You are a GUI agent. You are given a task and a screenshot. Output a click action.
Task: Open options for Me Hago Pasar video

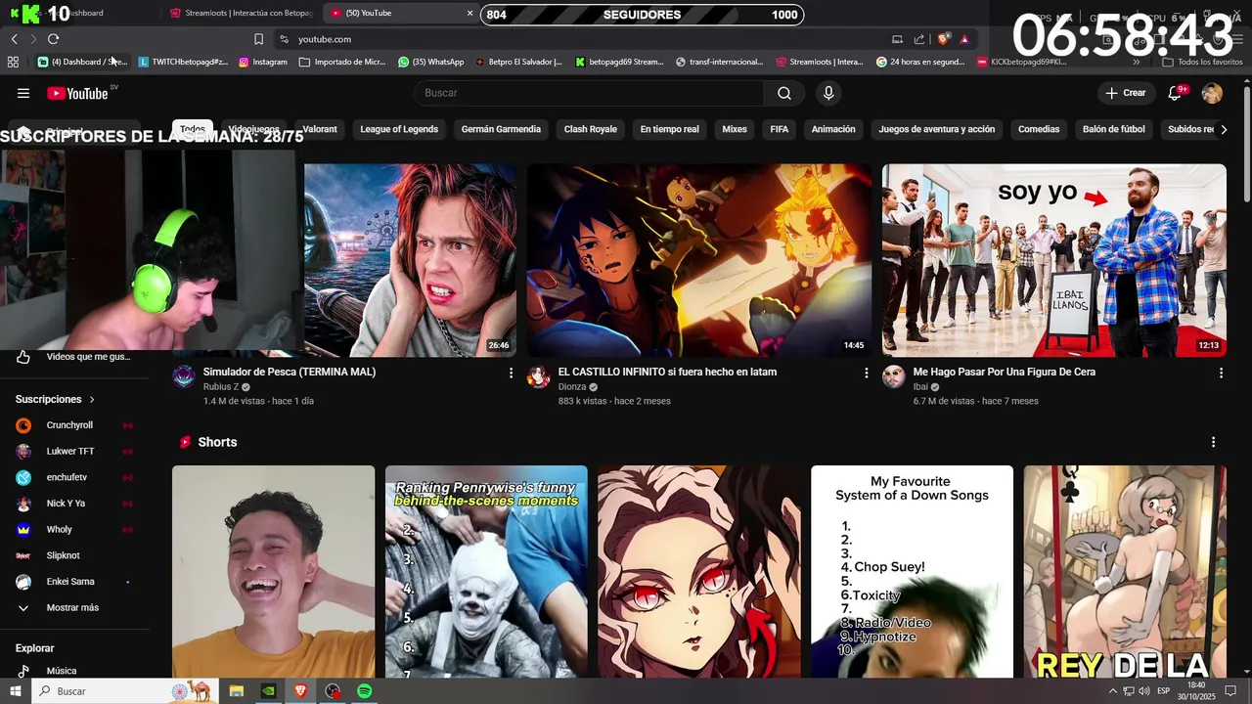tap(1221, 373)
